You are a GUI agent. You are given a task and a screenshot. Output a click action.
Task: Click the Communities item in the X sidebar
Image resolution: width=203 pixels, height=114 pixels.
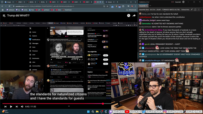tap(35, 66)
